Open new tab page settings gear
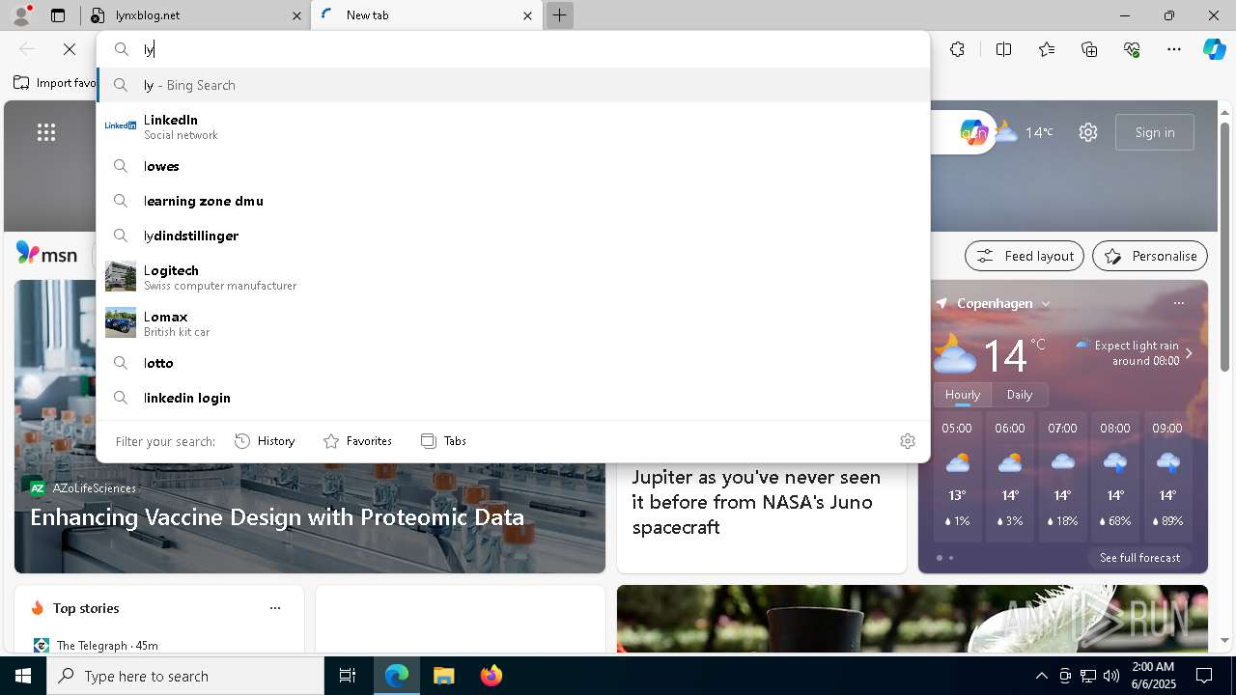The image size is (1236, 695). point(1088,132)
